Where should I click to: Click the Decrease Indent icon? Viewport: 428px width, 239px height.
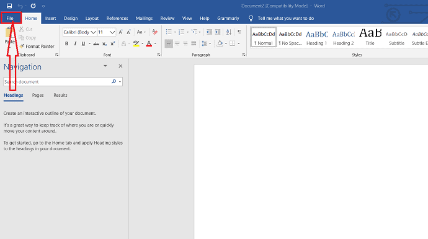pyautogui.click(x=209, y=32)
